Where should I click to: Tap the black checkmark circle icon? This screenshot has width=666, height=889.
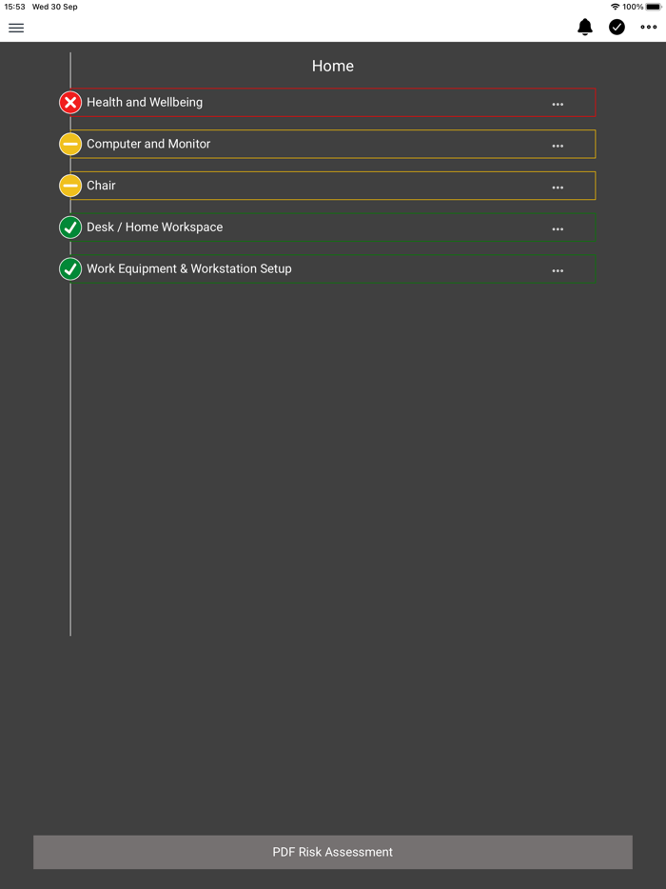click(x=617, y=28)
